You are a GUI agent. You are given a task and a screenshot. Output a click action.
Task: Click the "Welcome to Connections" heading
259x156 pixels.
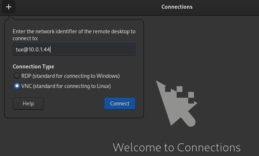pyautogui.click(x=176, y=147)
